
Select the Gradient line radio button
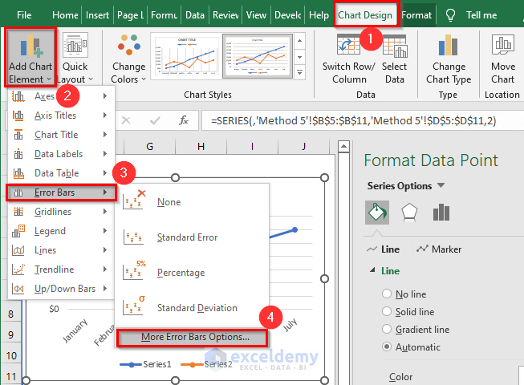tap(387, 329)
